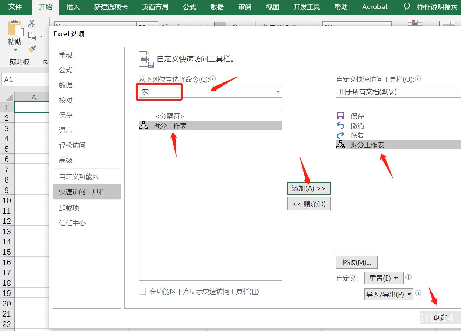The width and height of the screenshot is (461, 331).
Task: Switch to the 审阅 ribbon tab
Action: coord(245,7)
